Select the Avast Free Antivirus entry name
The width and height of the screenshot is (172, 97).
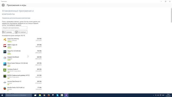pos(13,39)
